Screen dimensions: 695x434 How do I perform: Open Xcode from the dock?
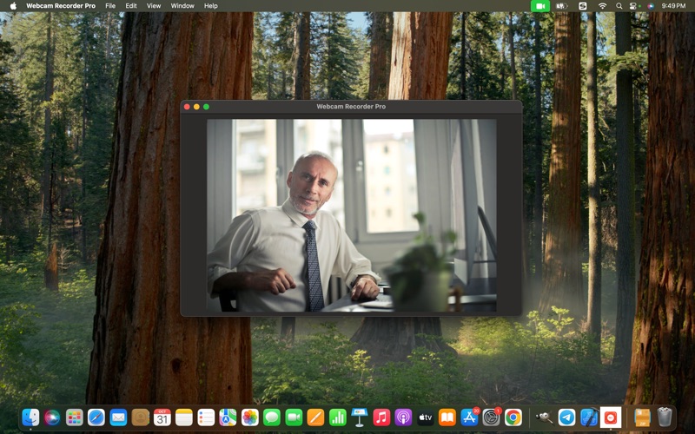589,418
